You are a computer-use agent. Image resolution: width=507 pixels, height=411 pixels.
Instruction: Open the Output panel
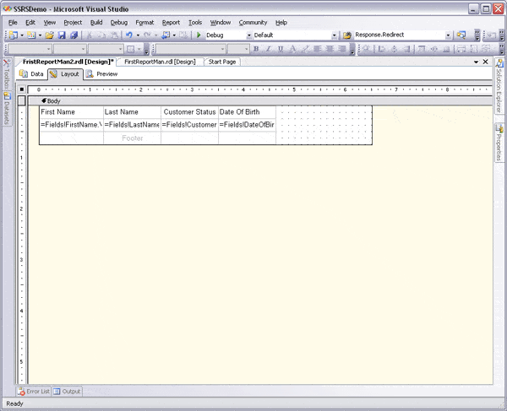[x=67, y=392]
